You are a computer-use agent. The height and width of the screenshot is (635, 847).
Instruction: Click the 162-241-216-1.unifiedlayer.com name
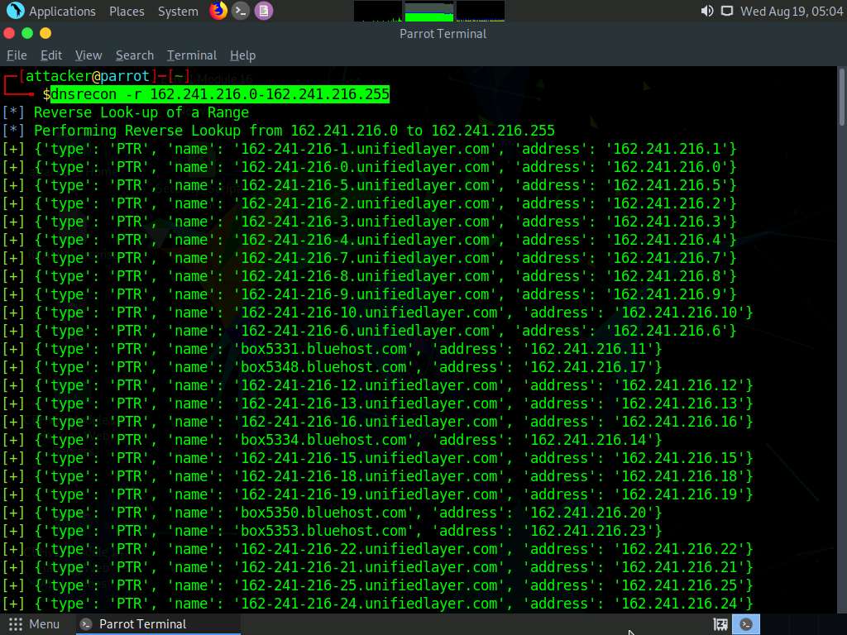coord(365,149)
